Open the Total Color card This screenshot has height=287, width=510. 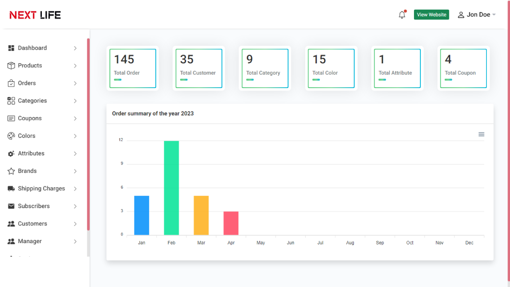(331, 68)
